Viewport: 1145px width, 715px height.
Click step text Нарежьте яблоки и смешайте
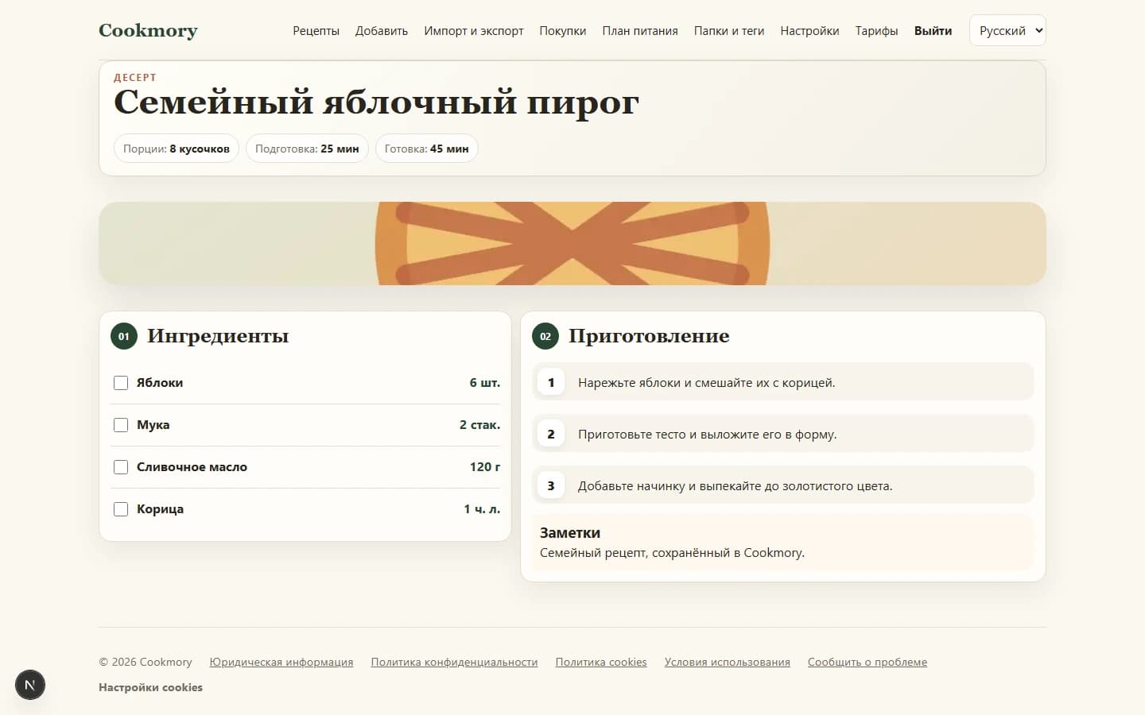[707, 383]
